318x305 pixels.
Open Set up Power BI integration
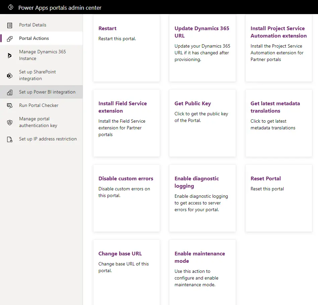tap(42, 92)
